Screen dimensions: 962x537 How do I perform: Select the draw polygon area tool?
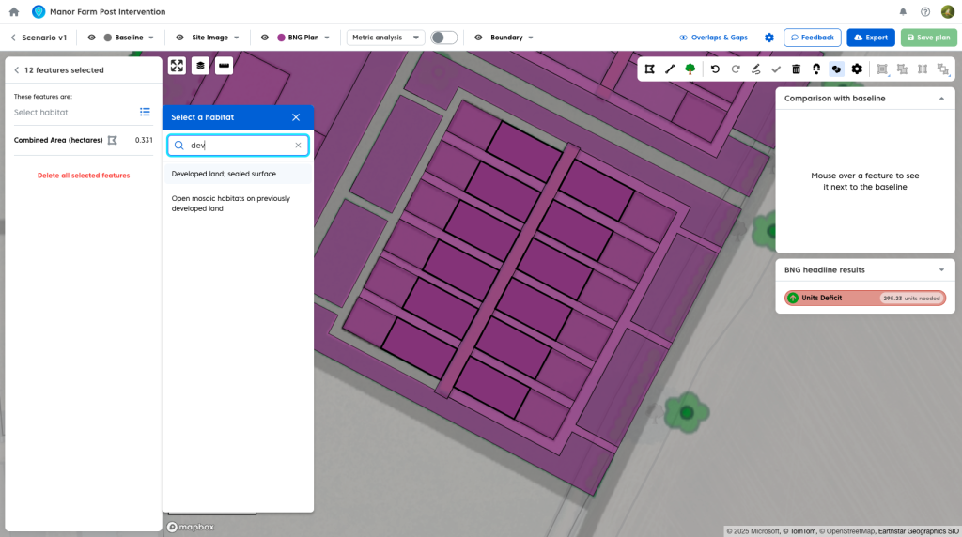pyautogui.click(x=649, y=69)
